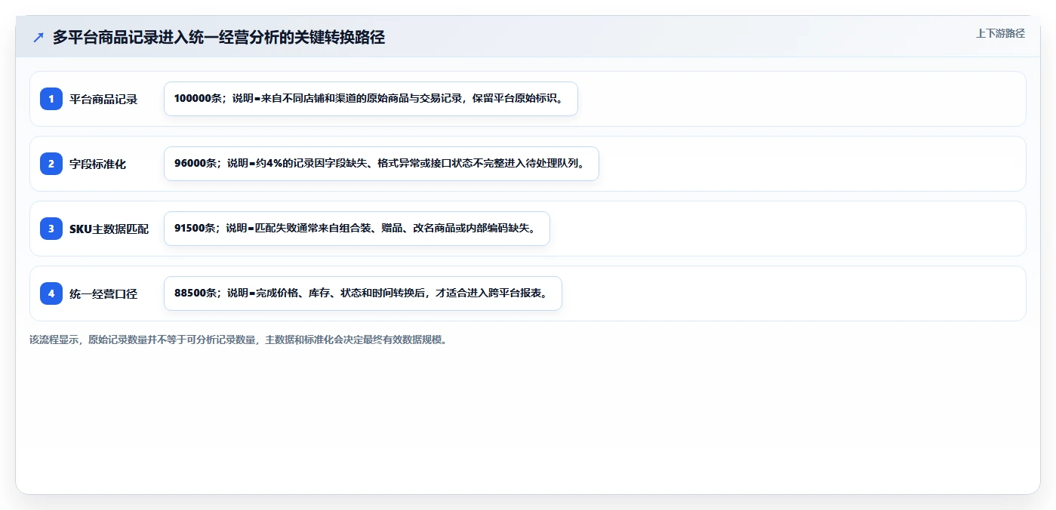1056x510 pixels.
Task: Click the 100000条 description box
Action: (371, 99)
